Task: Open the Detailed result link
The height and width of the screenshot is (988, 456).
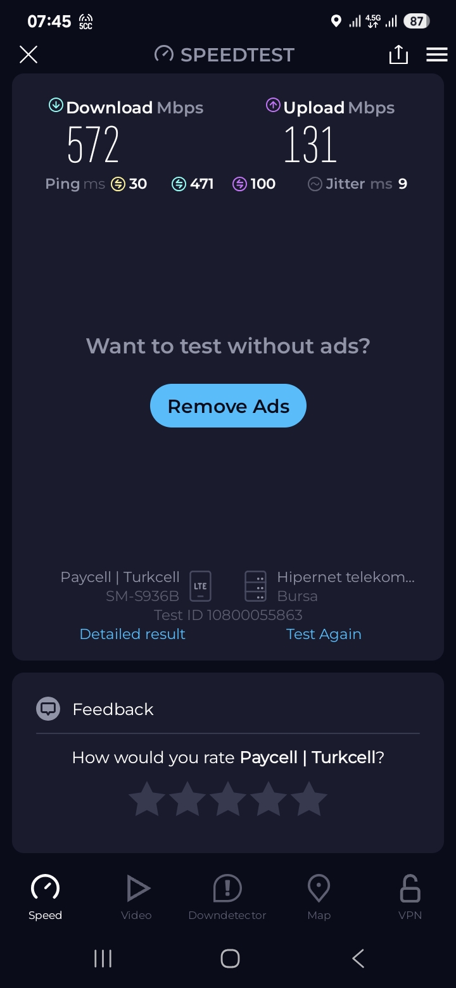Action: (x=132, y=634)
